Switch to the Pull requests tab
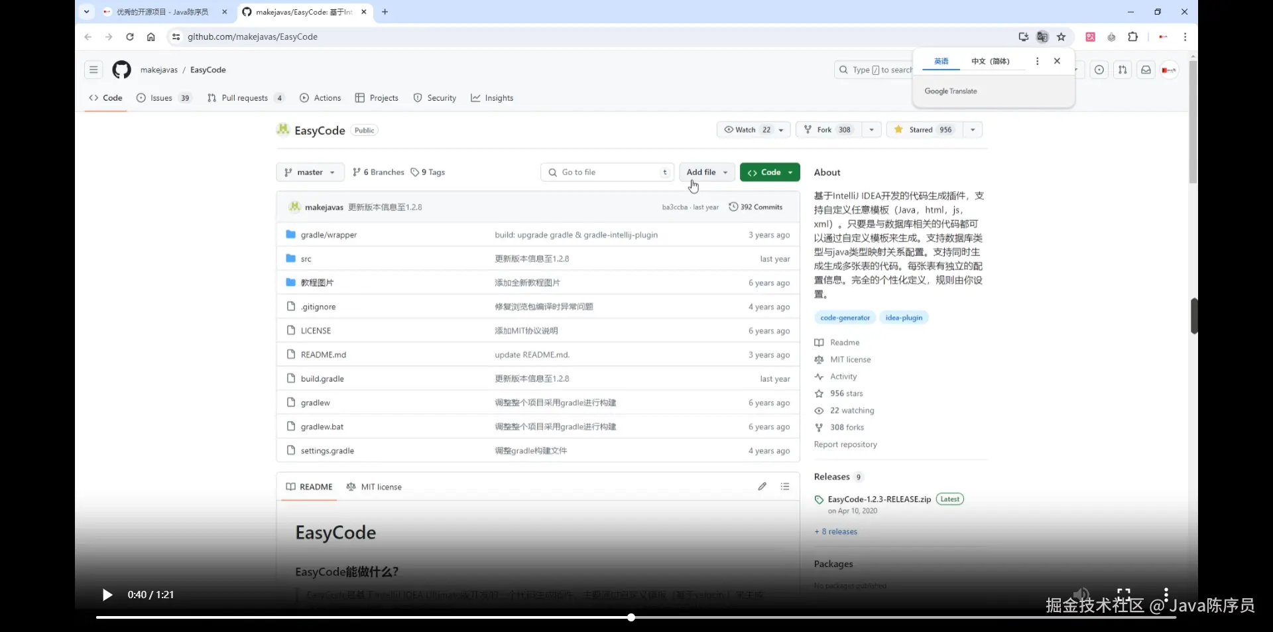 point(246,98)
